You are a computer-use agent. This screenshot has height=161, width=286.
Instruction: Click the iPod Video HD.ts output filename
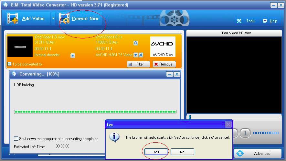[x=109, y=37]
